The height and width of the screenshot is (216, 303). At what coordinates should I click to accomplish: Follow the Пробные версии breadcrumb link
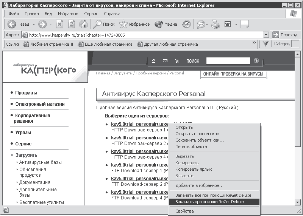pyautogui.click(x=150, y=73)
